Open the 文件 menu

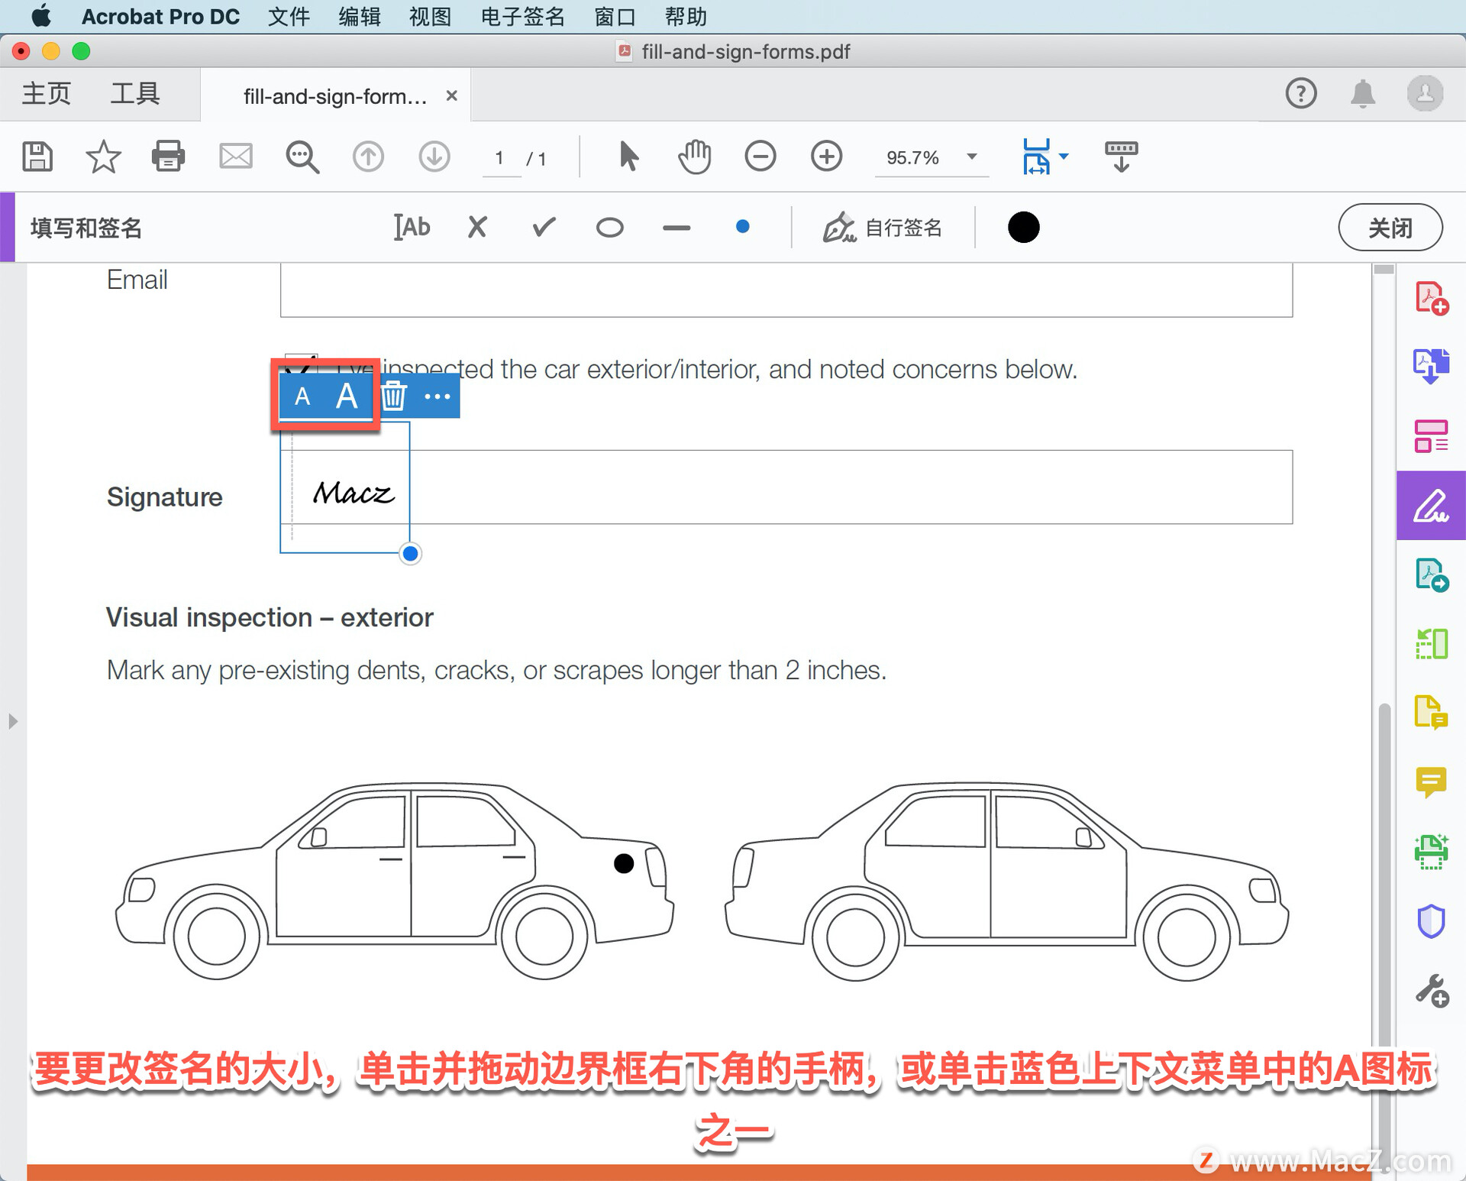click(289, 16)
